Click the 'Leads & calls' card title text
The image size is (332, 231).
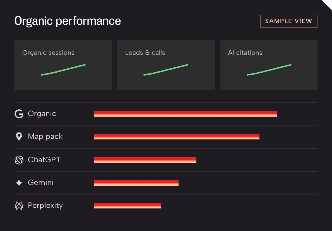[x=145, y=53]
